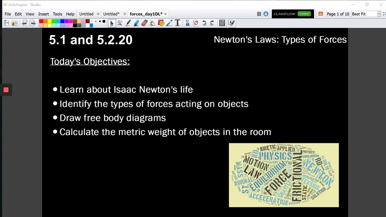The height and width of the screenshot is (217, 386).
Task: Click the physics word cloud image
Action: [284, 175]
